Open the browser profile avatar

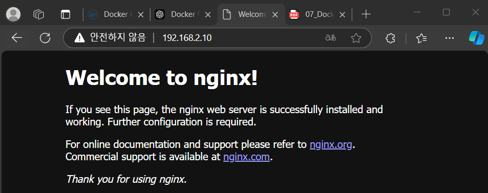click(13, 14)
